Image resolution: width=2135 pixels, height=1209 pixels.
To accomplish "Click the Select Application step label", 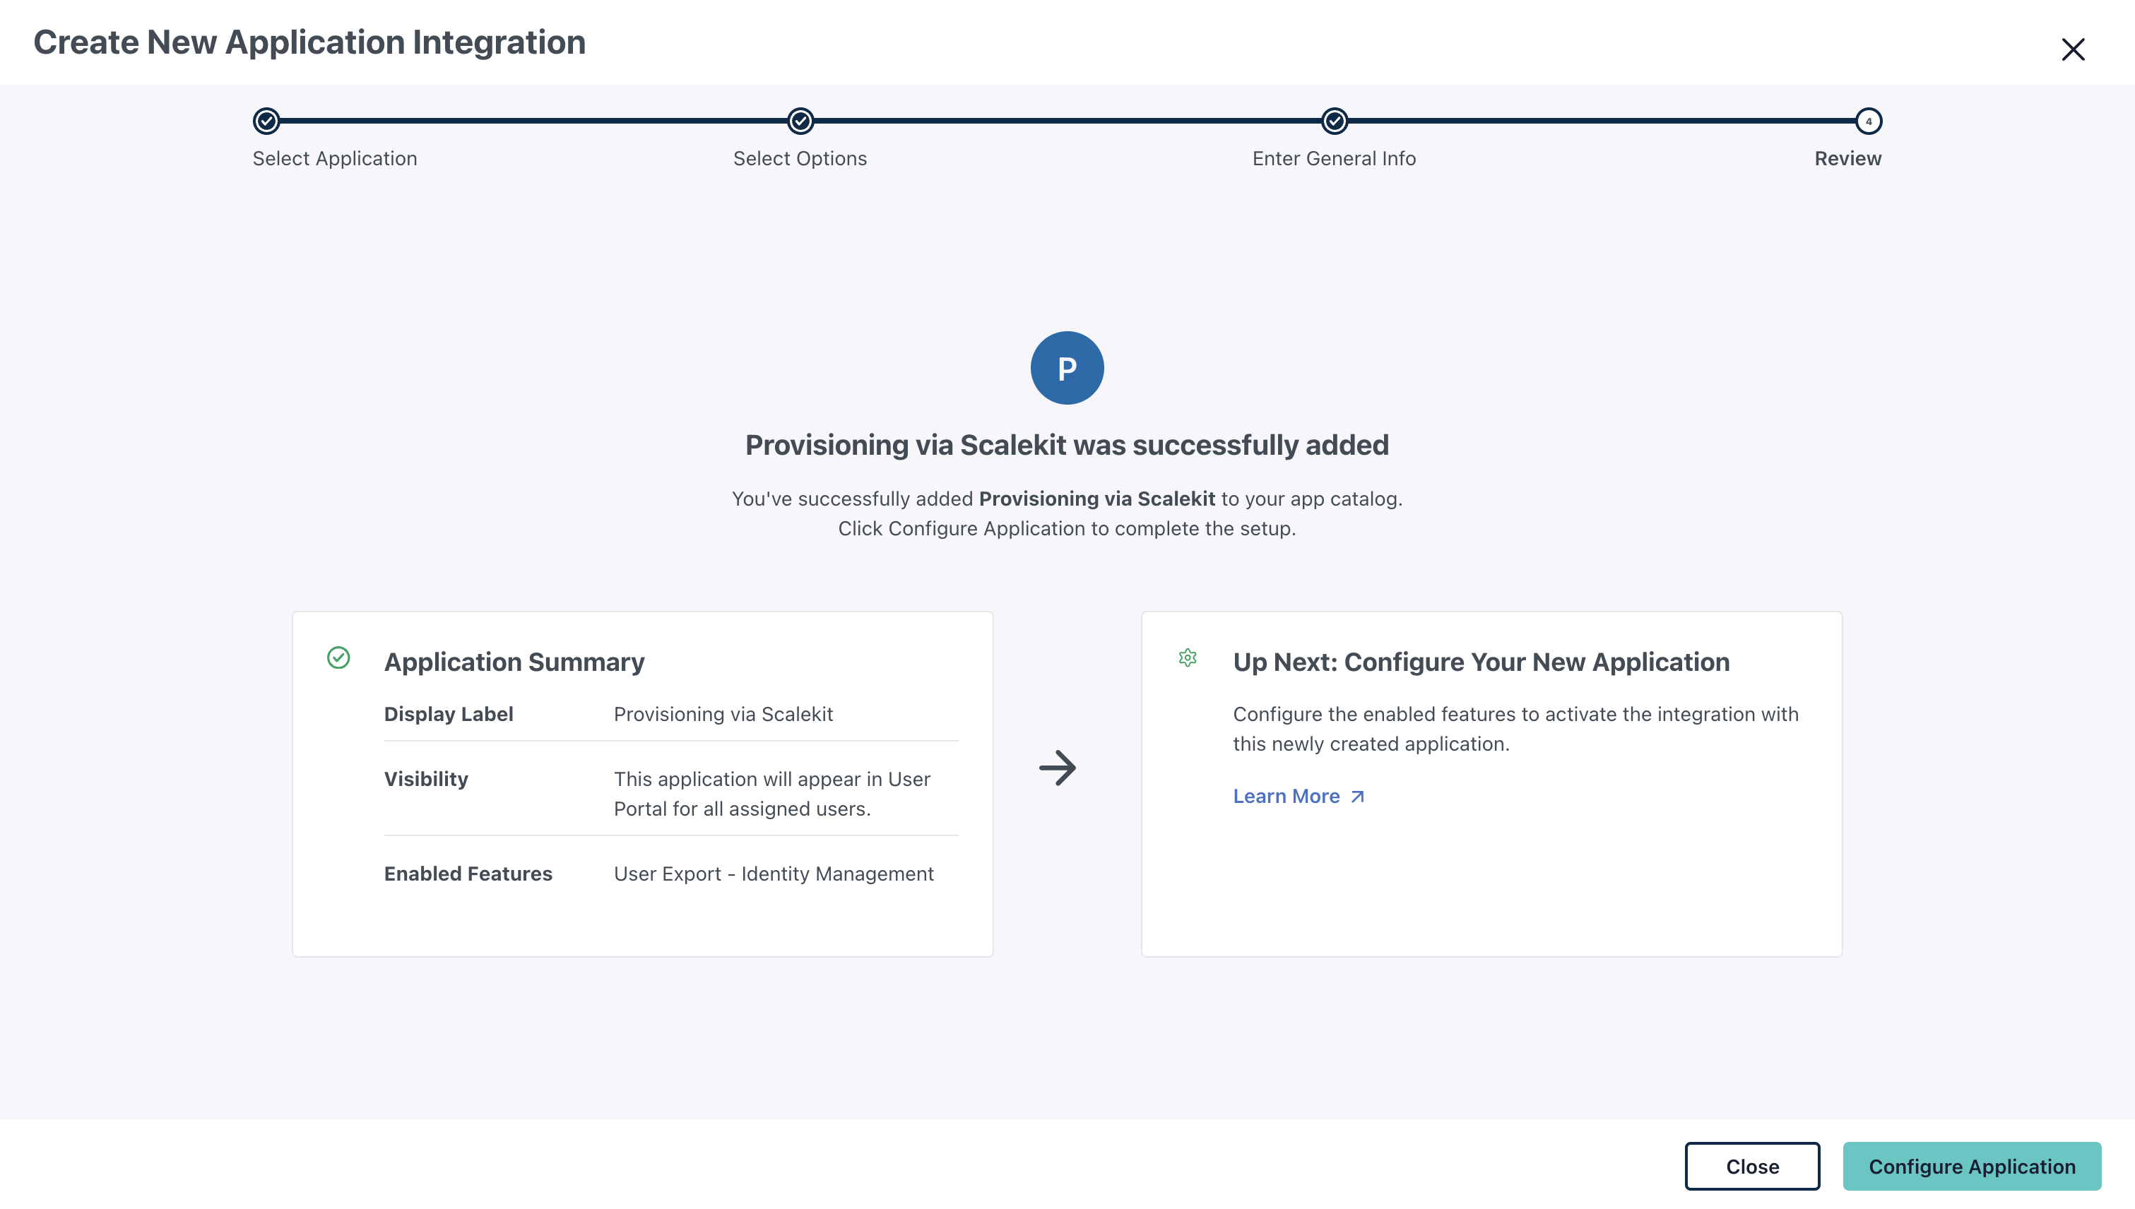I will pyautogui.click(x=335, y=159).
